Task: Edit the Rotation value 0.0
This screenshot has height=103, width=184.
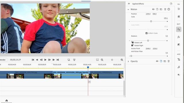Action: (x=167, y=36)
